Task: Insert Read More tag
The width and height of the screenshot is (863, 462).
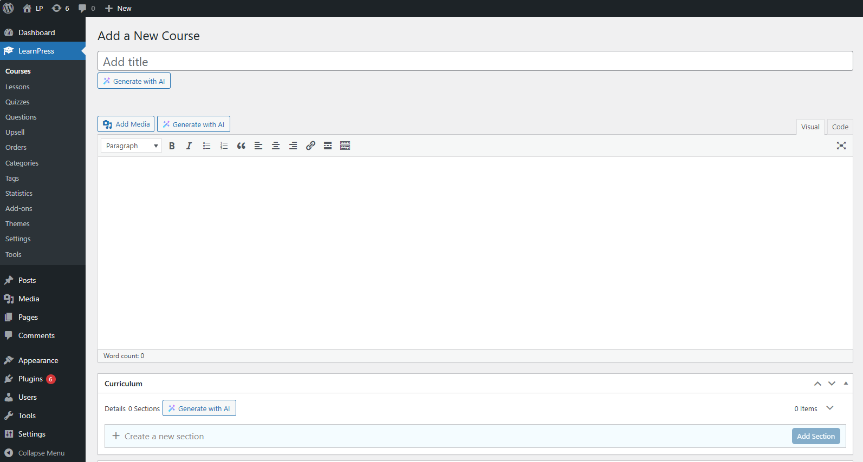Action: coord(328,146)
